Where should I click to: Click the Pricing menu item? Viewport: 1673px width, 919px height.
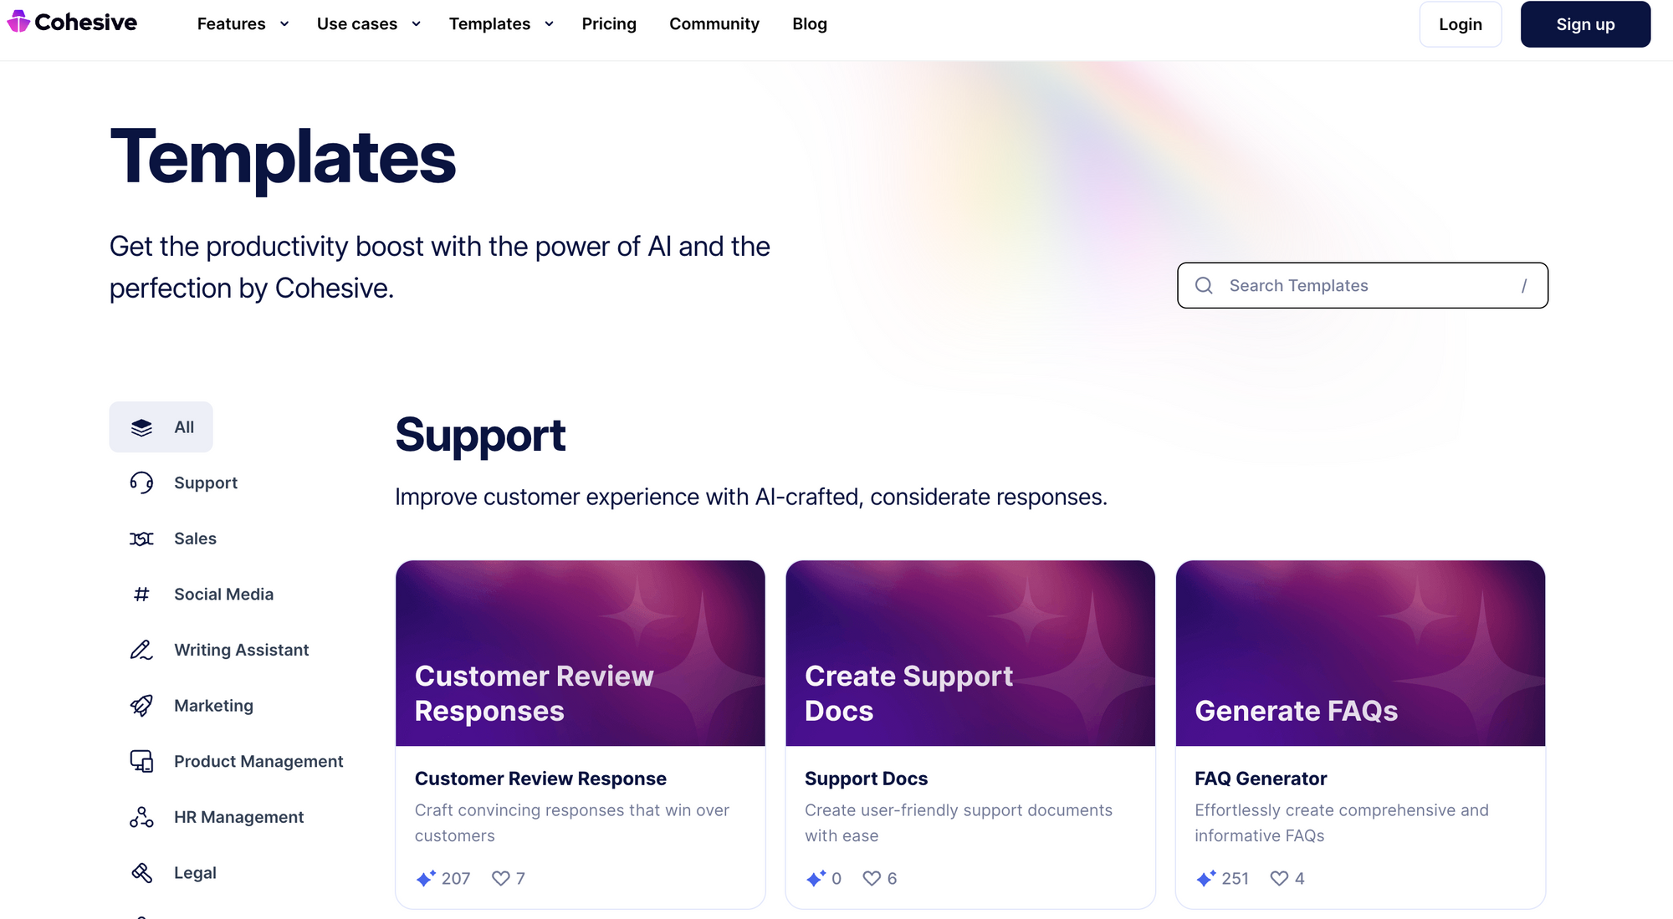[609, 23]
